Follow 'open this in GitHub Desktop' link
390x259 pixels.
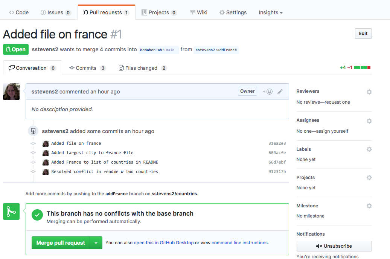pyautogui.click(x=164, y=242)
